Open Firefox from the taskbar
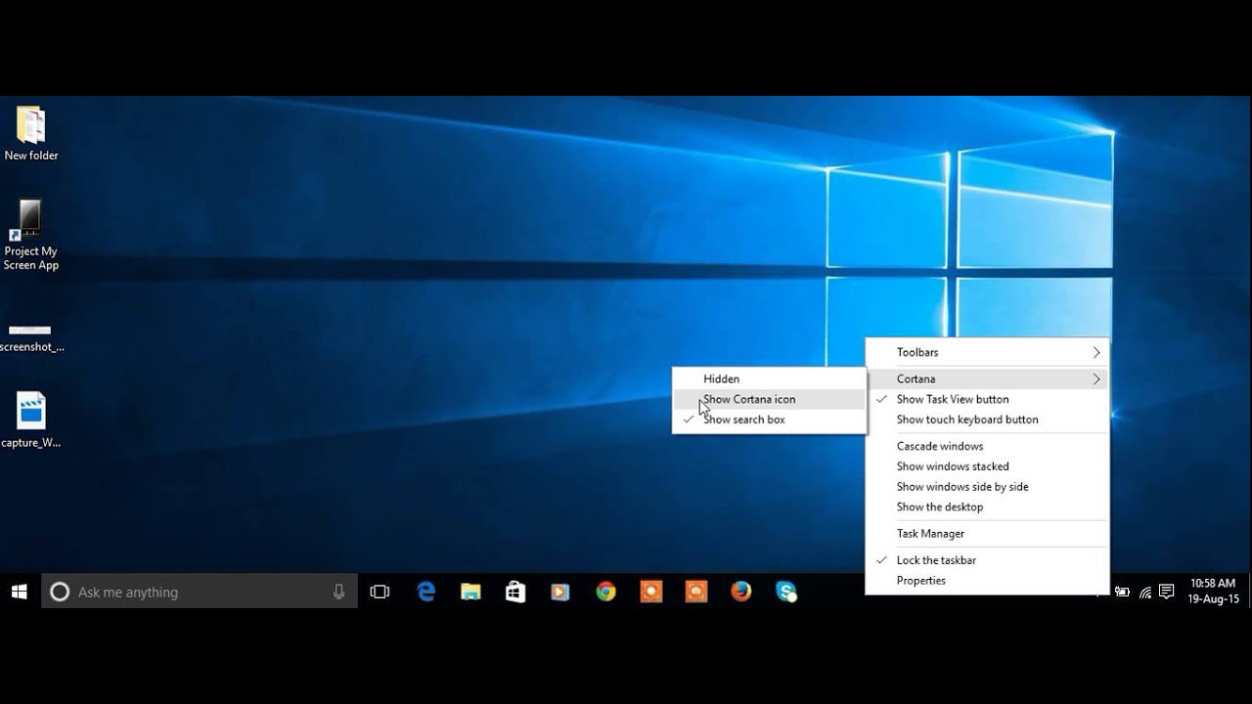This screenshot has width=1252, height=704. (x=740, y=592)
